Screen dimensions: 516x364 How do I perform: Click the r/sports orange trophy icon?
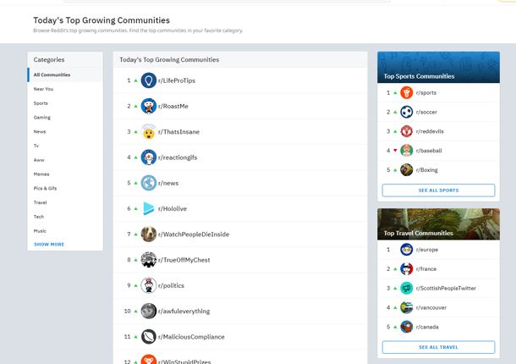(406, 92)
